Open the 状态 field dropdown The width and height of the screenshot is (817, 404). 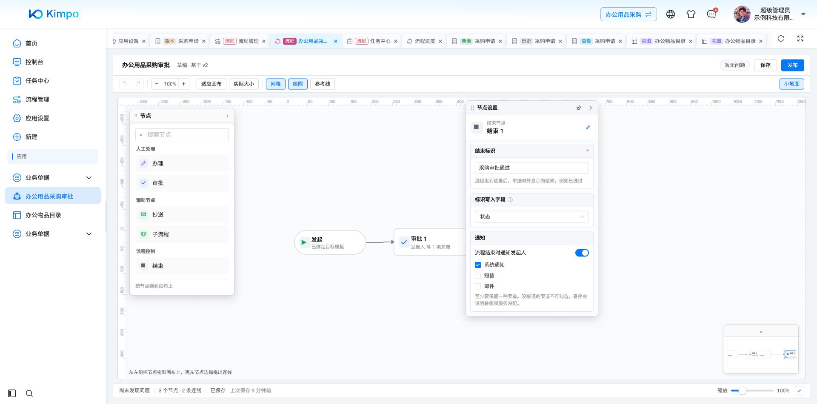[532, 216]
